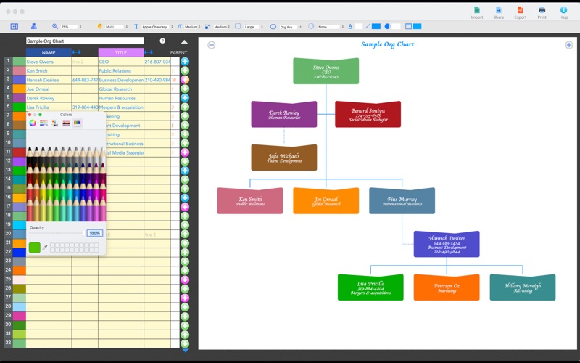Screen dimensions: 580x363
Task: Click the upward triangle above the PARENT column
Action: click(184, 42)
